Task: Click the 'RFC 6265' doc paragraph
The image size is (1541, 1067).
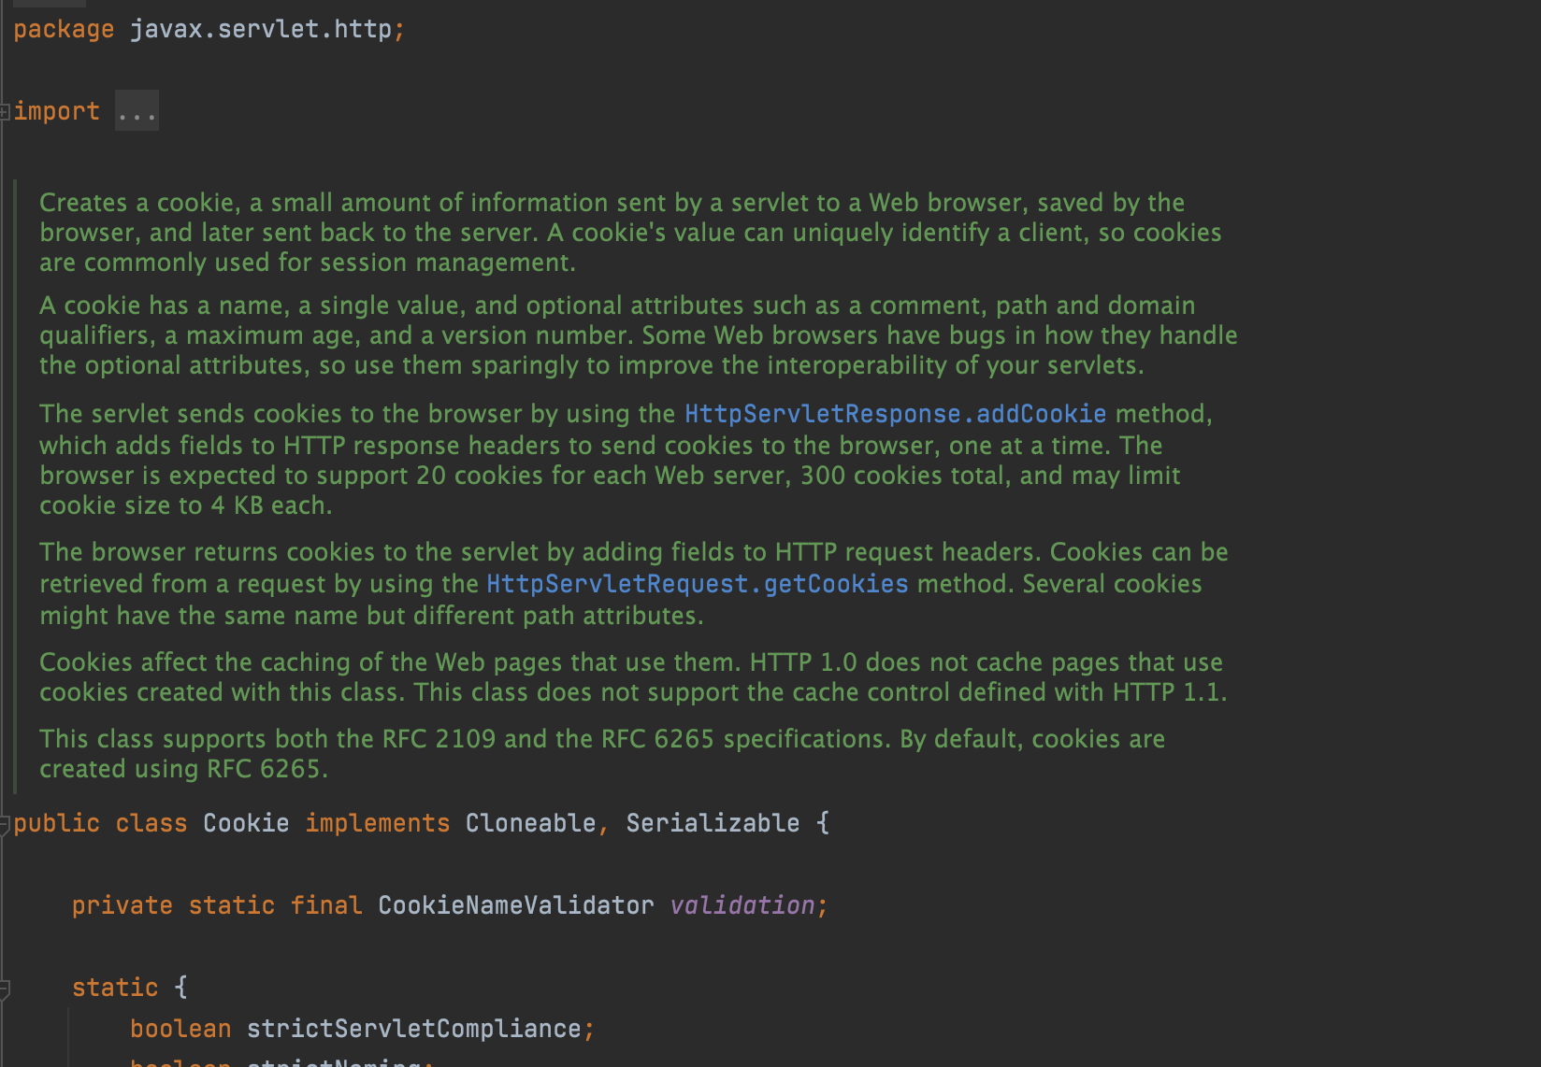Action: pos(601,754)
